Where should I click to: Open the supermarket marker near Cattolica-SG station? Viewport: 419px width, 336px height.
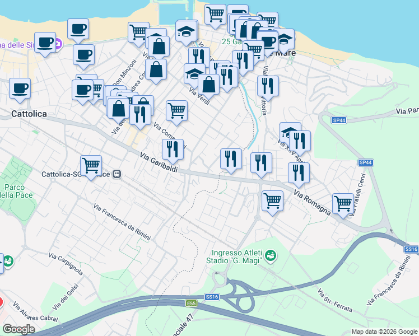[91, 167]
